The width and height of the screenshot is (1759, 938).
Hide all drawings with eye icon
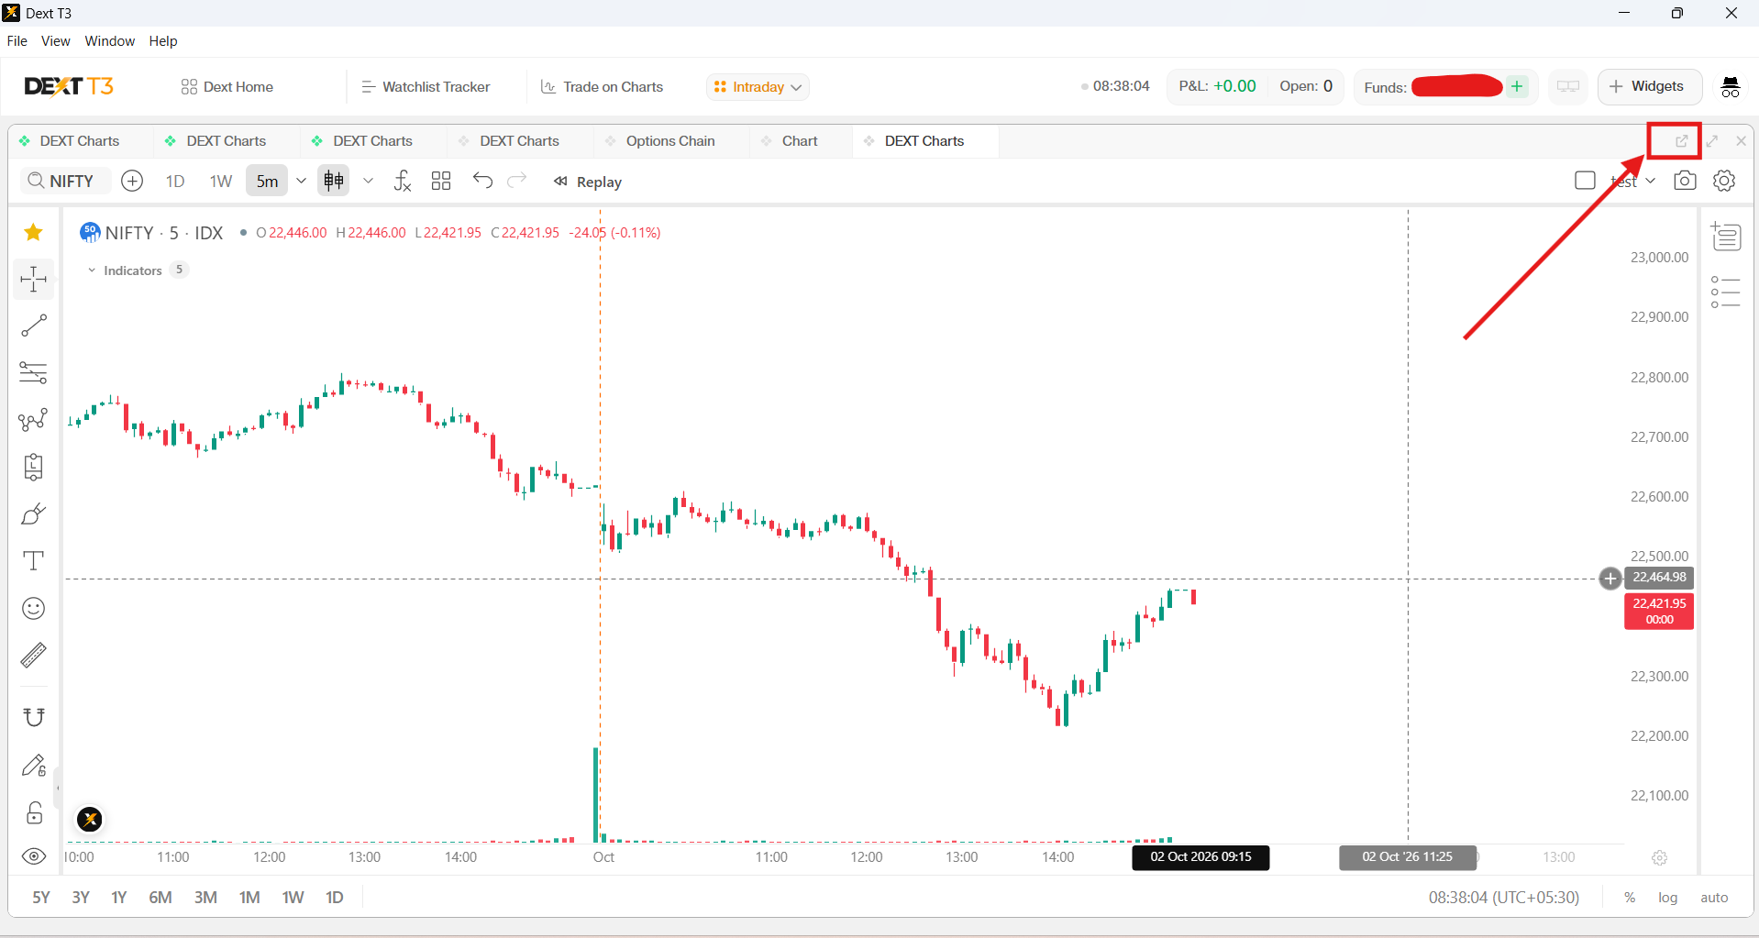34,857
